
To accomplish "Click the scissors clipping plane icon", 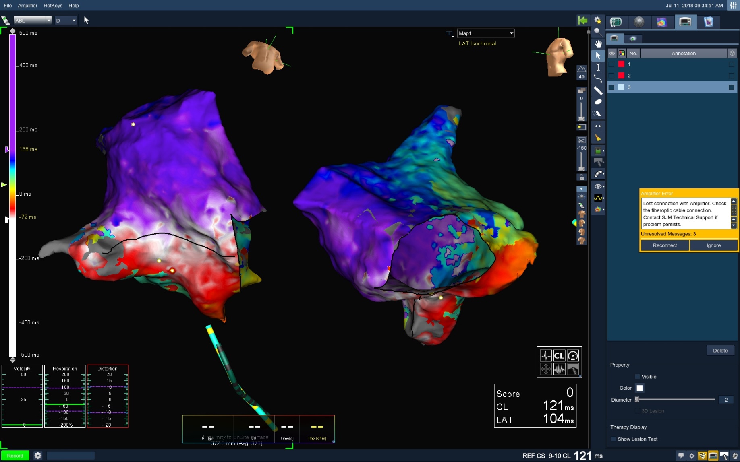I will click(581, 140).
